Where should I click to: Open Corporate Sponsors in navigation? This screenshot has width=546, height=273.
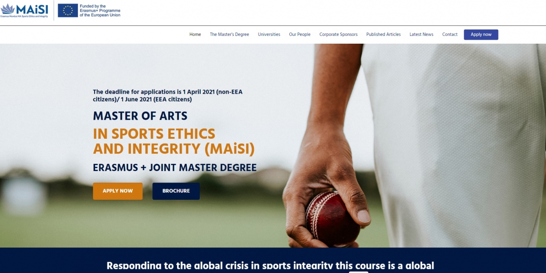(339, 35)
